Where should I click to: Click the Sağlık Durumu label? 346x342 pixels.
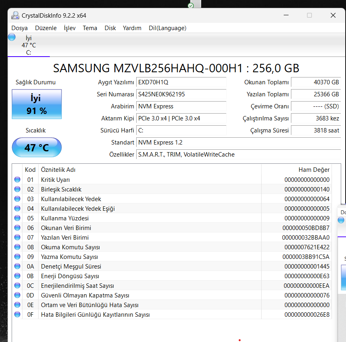(35, 82)
